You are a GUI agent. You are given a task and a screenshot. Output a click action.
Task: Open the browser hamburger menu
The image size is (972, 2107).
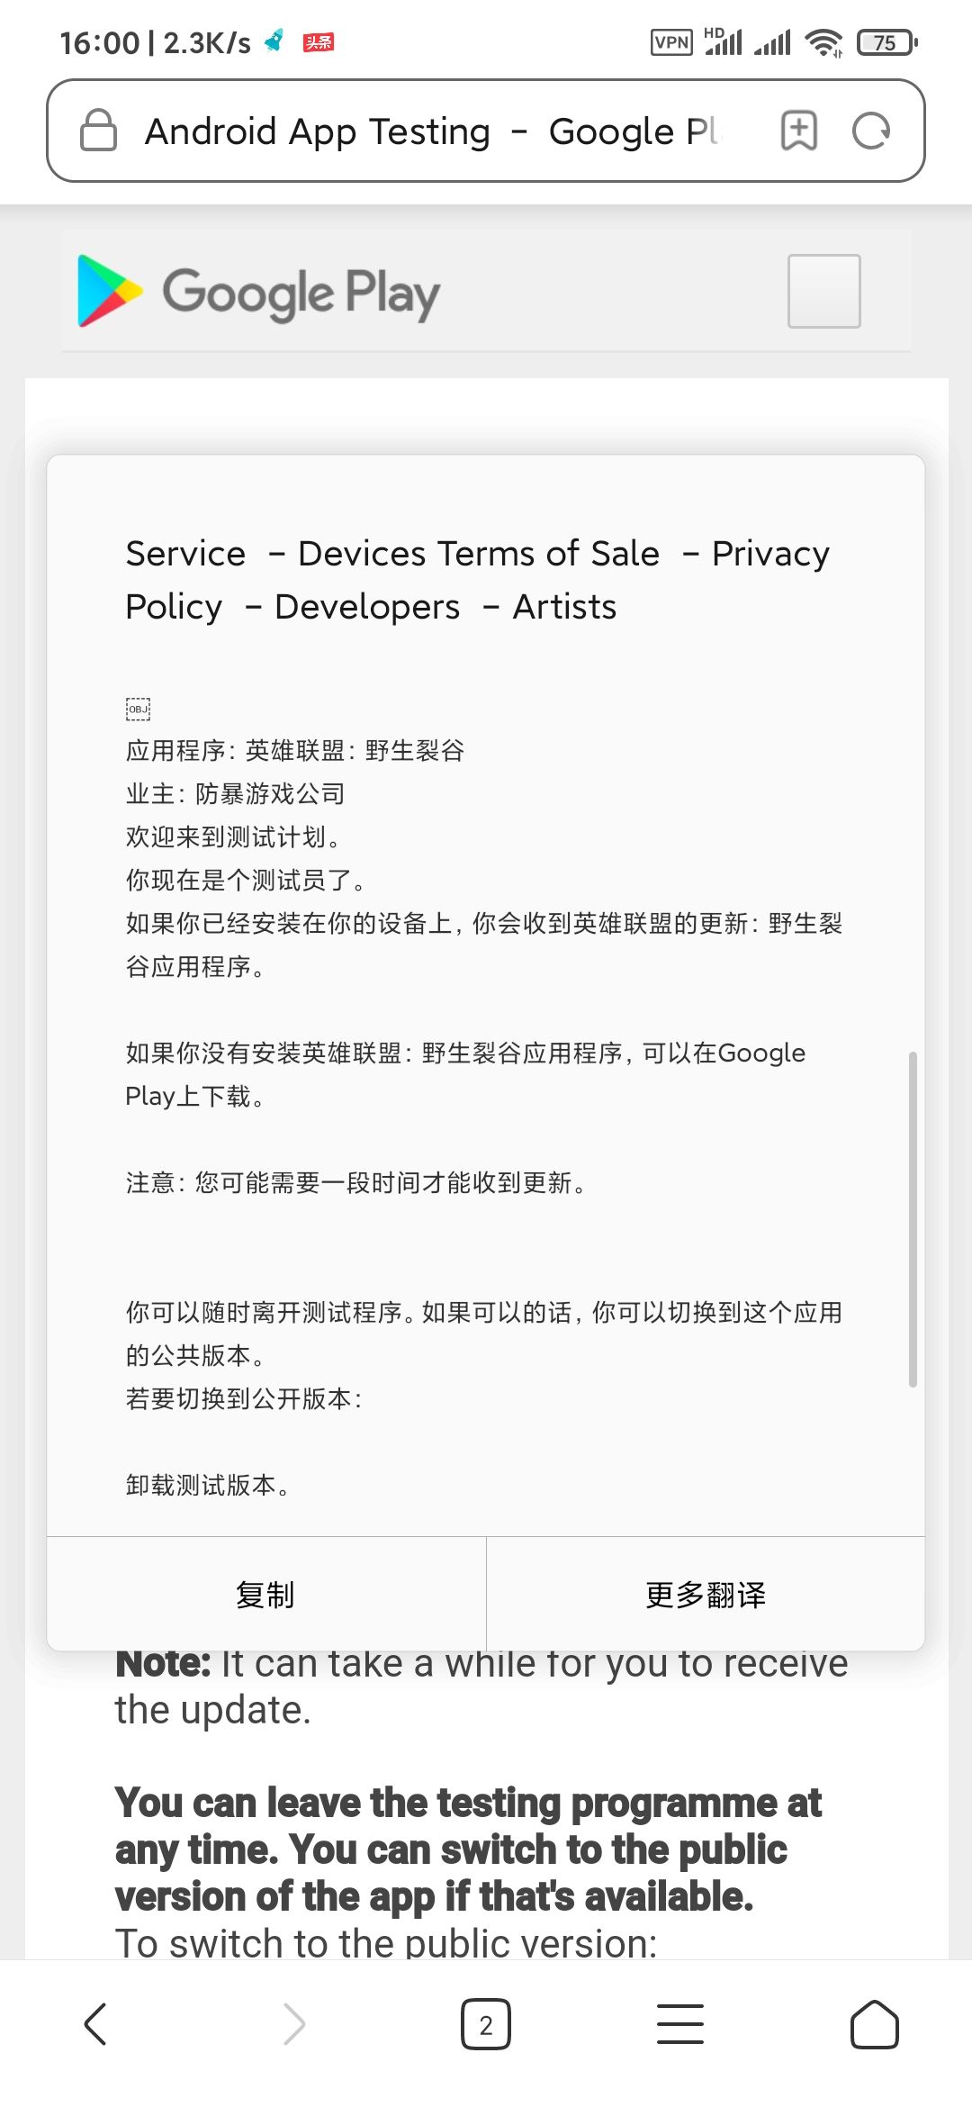[x=680, y=2024]
